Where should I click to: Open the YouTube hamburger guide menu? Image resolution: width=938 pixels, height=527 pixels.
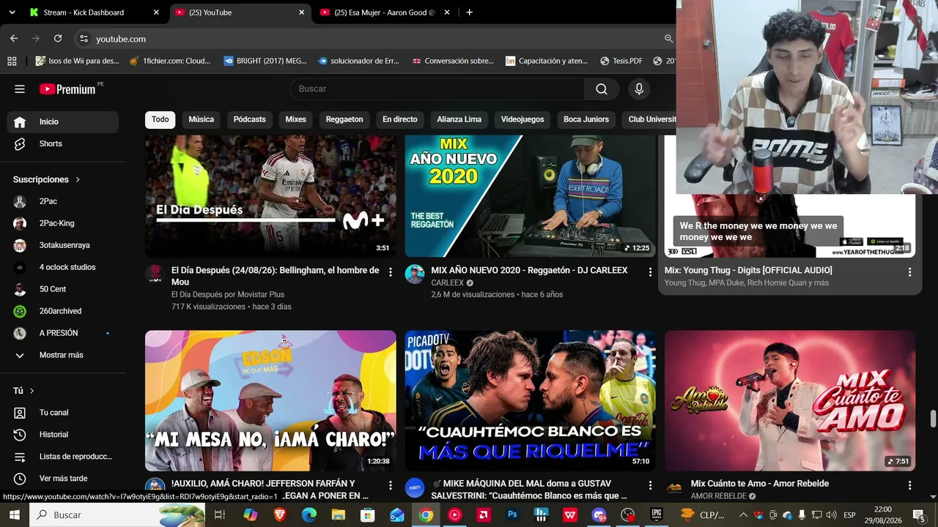(x=20, y=89)
